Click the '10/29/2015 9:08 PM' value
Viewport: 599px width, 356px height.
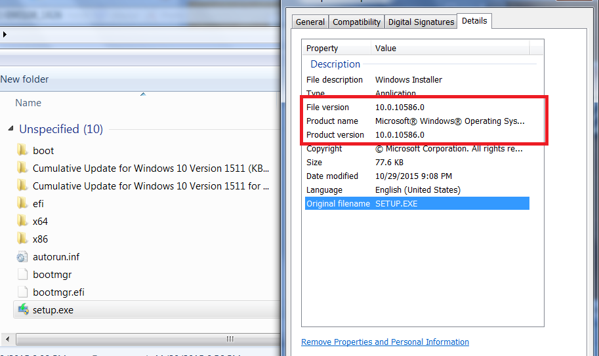point(413,176)
